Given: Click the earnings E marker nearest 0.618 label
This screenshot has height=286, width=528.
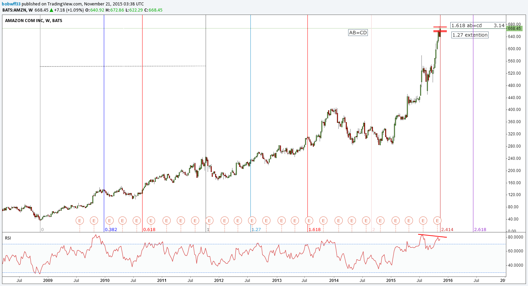Looking at the screenshot, I should [151, 221].
